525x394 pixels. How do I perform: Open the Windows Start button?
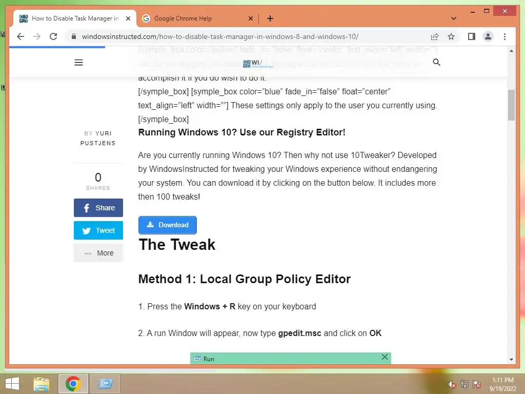[12, 384]
